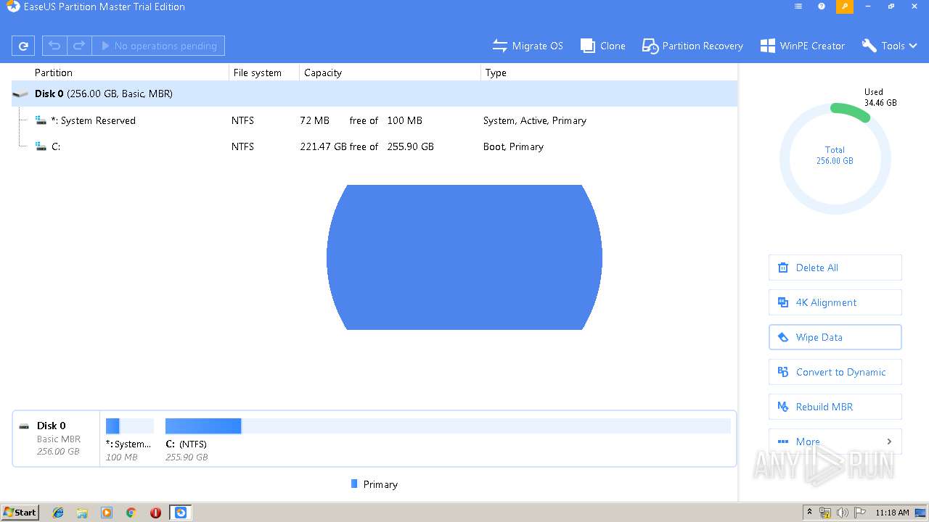Click the System Reserved partition icon
Screen dimensions: 929x522
(x=41, y=120)
